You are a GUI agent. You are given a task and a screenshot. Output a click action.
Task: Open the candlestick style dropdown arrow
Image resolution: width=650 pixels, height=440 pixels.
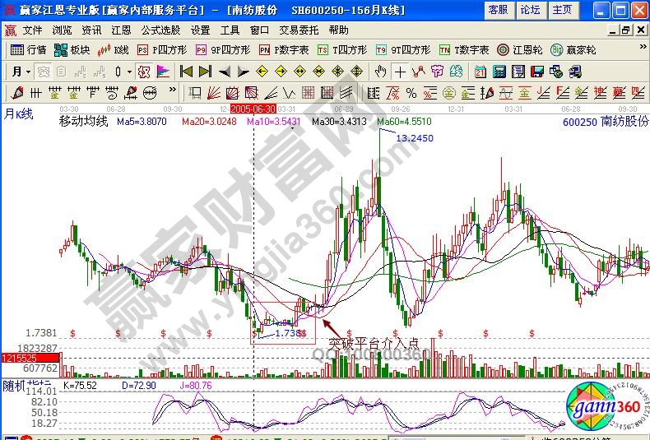(x=130, y=71)
